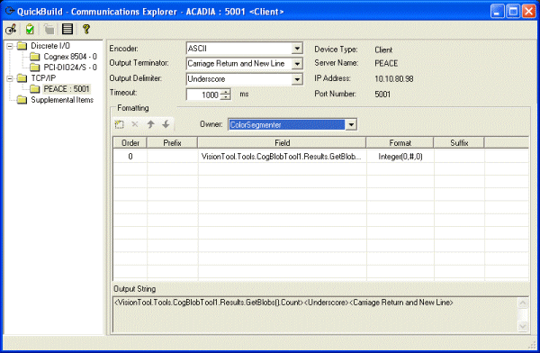Viewport: 540px width, 353px height.
Task: Select Cognex 8504 - 0 tree item
Action: [x=70, y=57]
